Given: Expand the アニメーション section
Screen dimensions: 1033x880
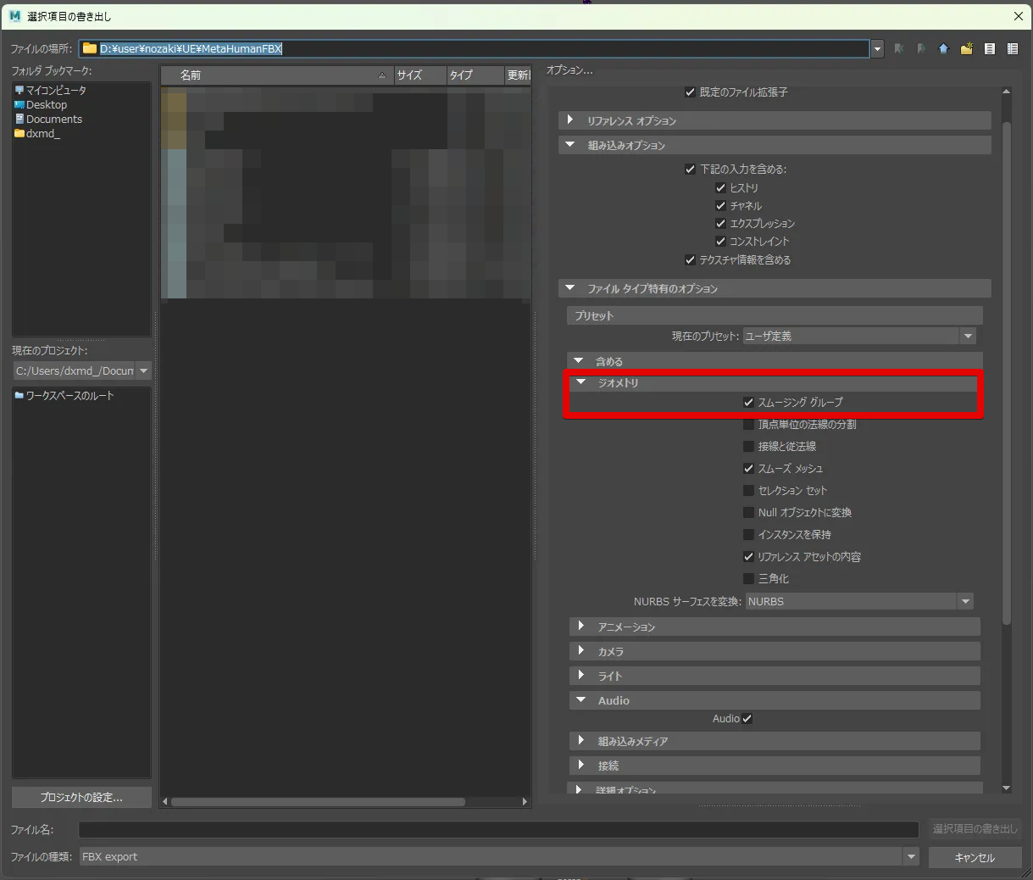Looking at the screenshot, I should tap(626, 627).
